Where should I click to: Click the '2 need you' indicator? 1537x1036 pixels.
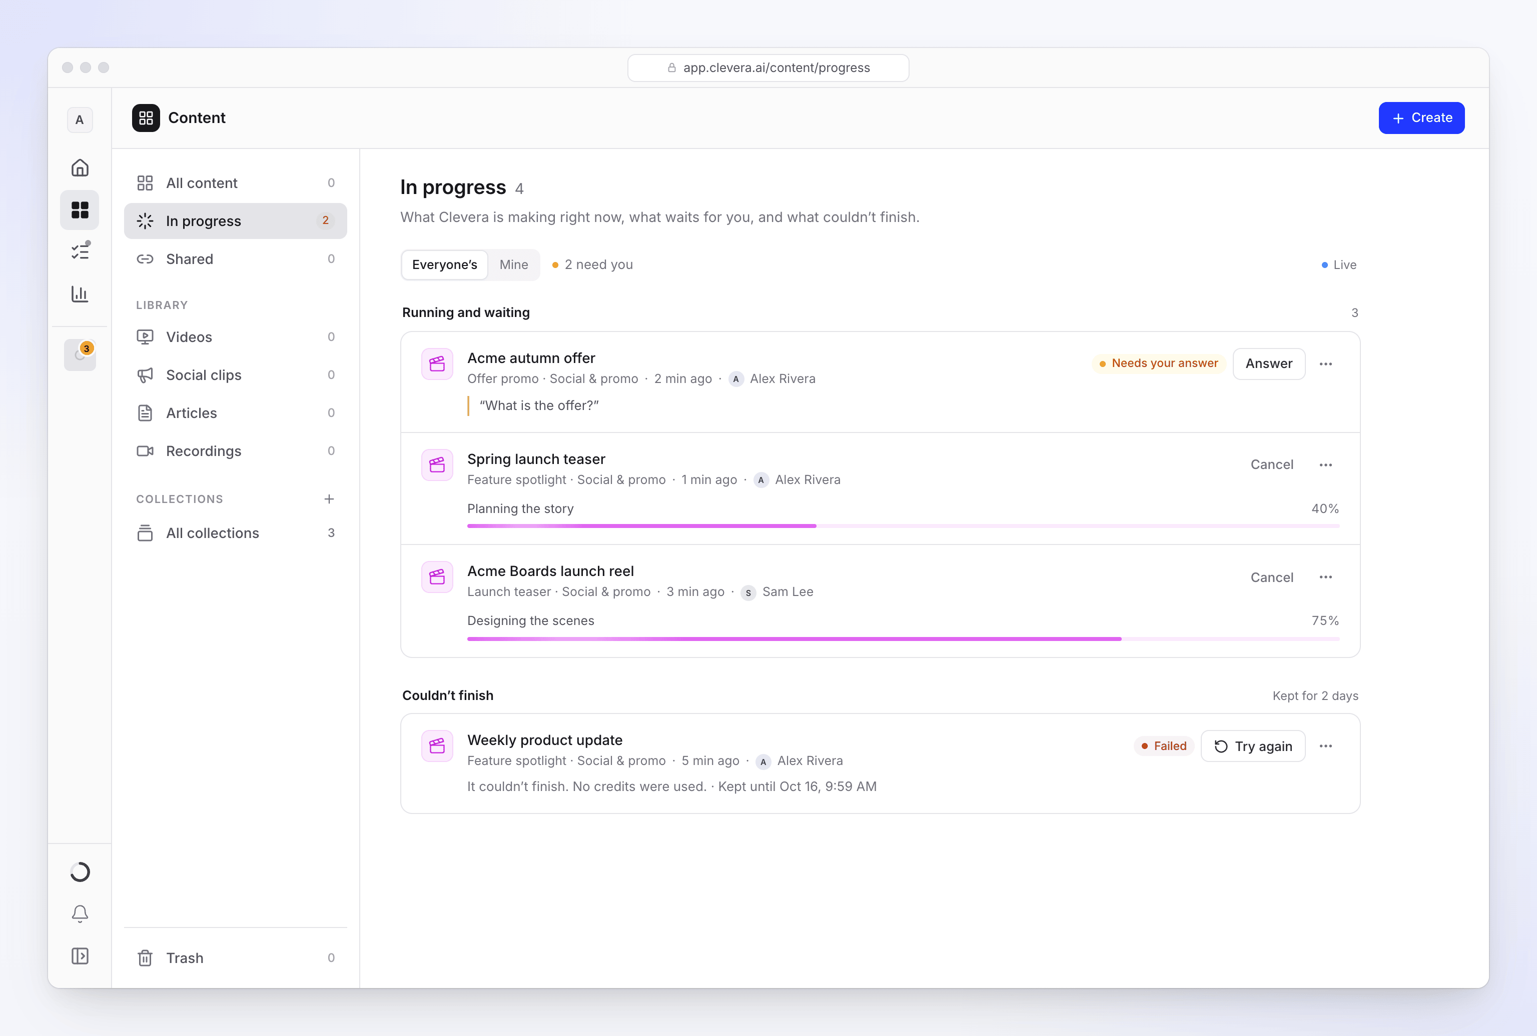[592, 265]
